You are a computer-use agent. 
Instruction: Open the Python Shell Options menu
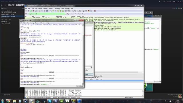pos(37,23)
